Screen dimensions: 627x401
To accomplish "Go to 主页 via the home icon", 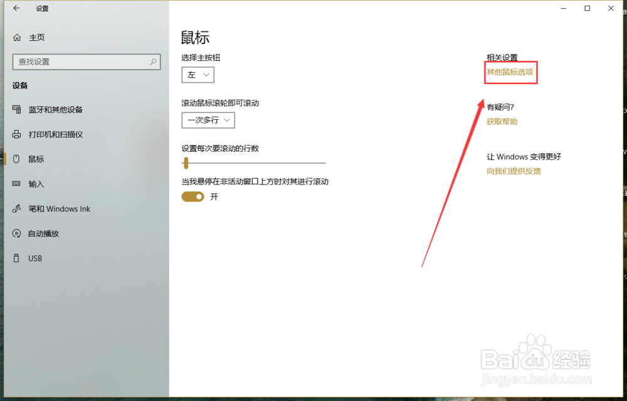I will [17, 38].
